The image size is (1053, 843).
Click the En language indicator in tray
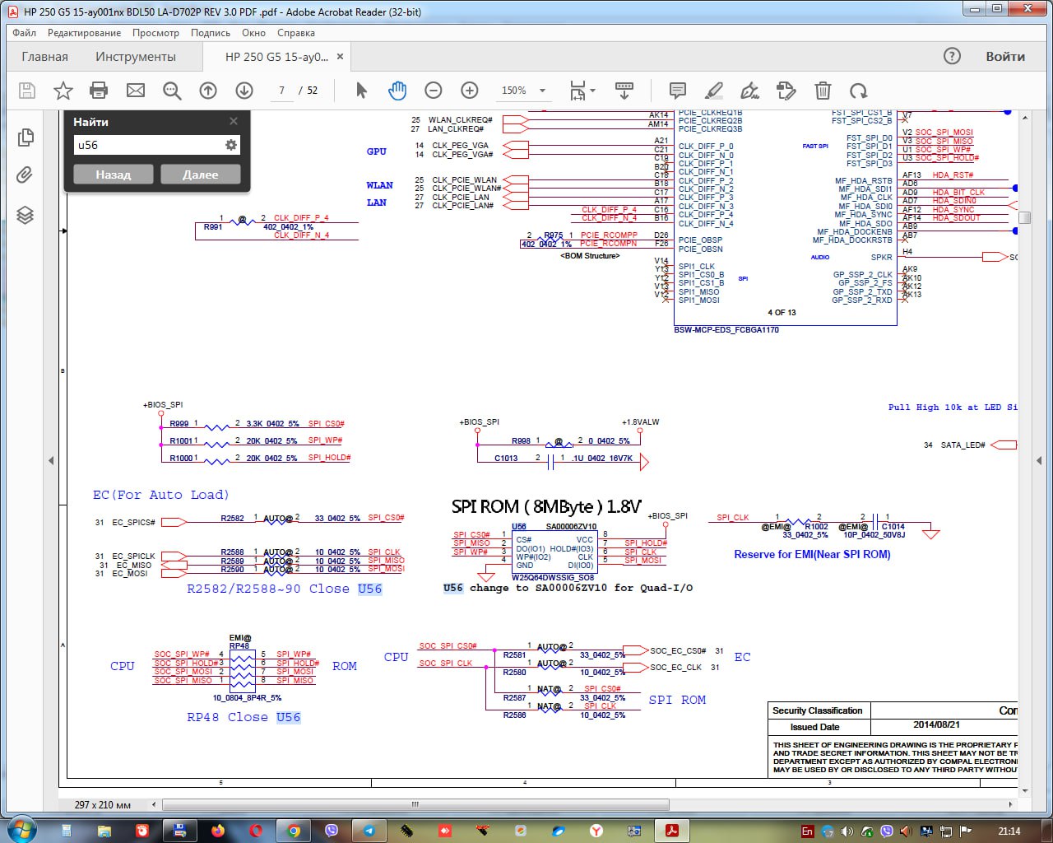[x=807, y=831]
